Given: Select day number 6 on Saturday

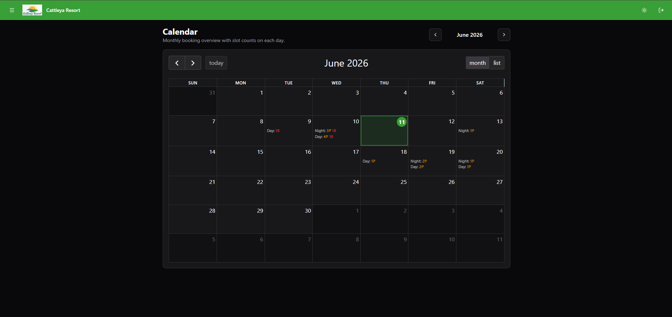Looking at the screenshot, I should 501,92.
